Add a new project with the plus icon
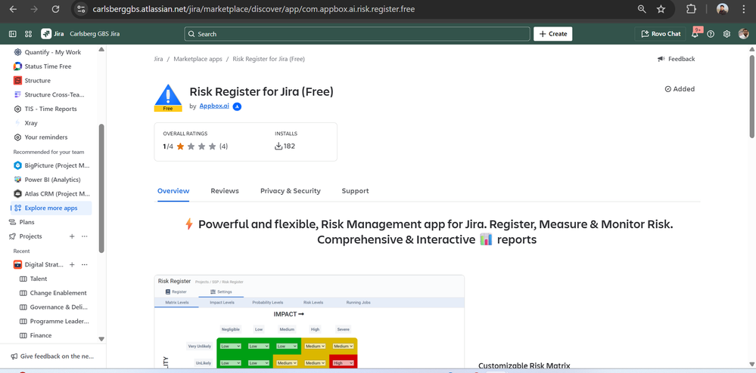This screenshot has height=373, width=756. point(72,236)
